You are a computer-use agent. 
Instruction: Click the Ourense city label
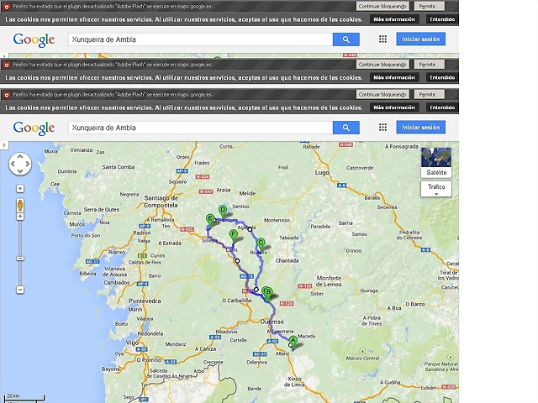coord(272,322)
